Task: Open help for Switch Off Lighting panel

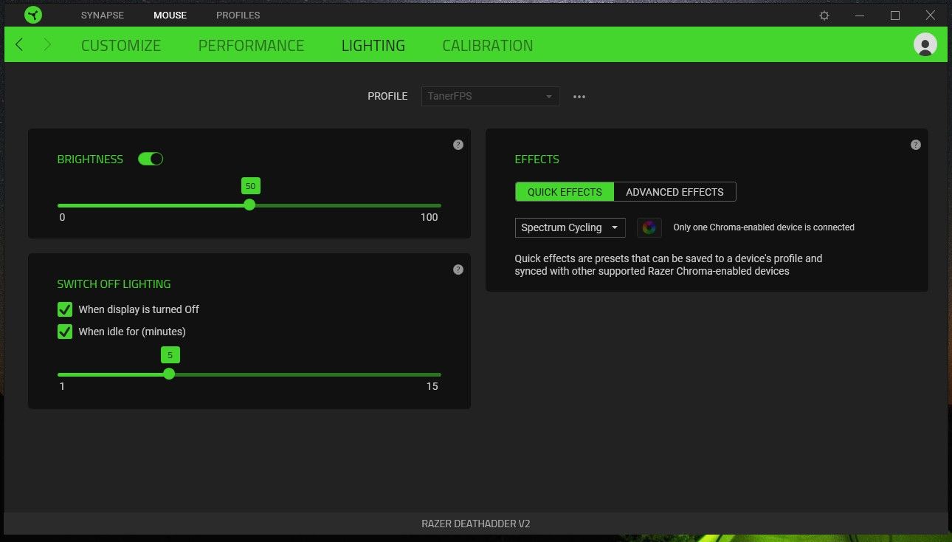Action: click(458, 270)
